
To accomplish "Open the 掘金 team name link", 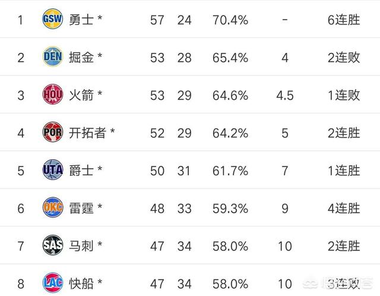I will pos(81,58).
